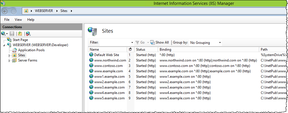Image resolution: width=288 pixels, height=113 pixels.
Task: Click the Sites folder icon in tree
Action: click(x=15, y=55)
